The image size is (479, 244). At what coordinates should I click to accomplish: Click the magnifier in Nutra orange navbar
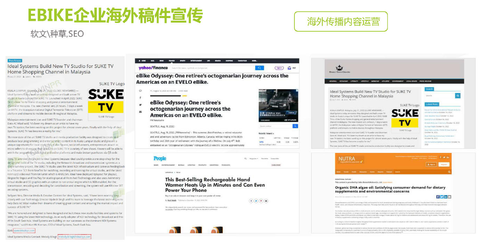coord(449,172)
